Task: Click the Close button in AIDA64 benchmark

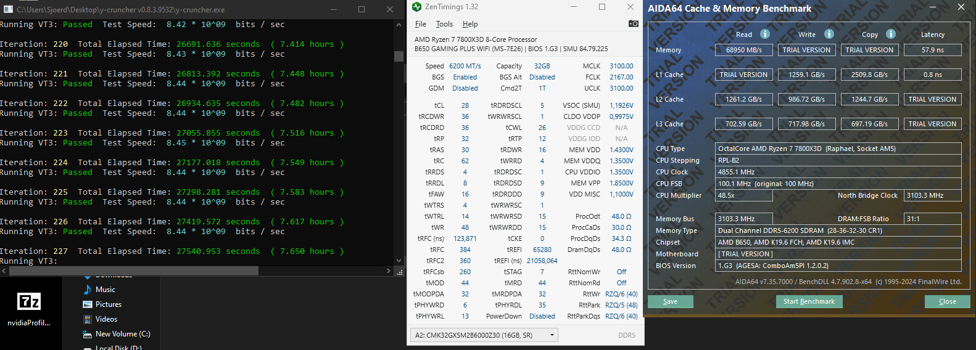Action: 948,301
